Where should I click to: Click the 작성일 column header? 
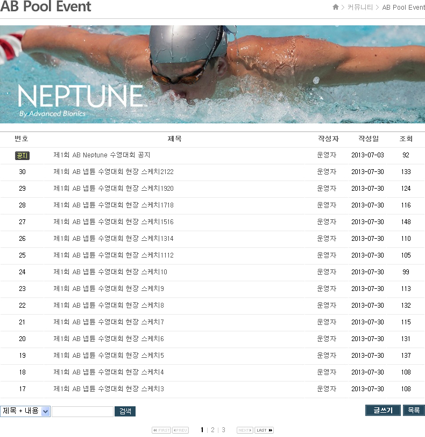369,139
